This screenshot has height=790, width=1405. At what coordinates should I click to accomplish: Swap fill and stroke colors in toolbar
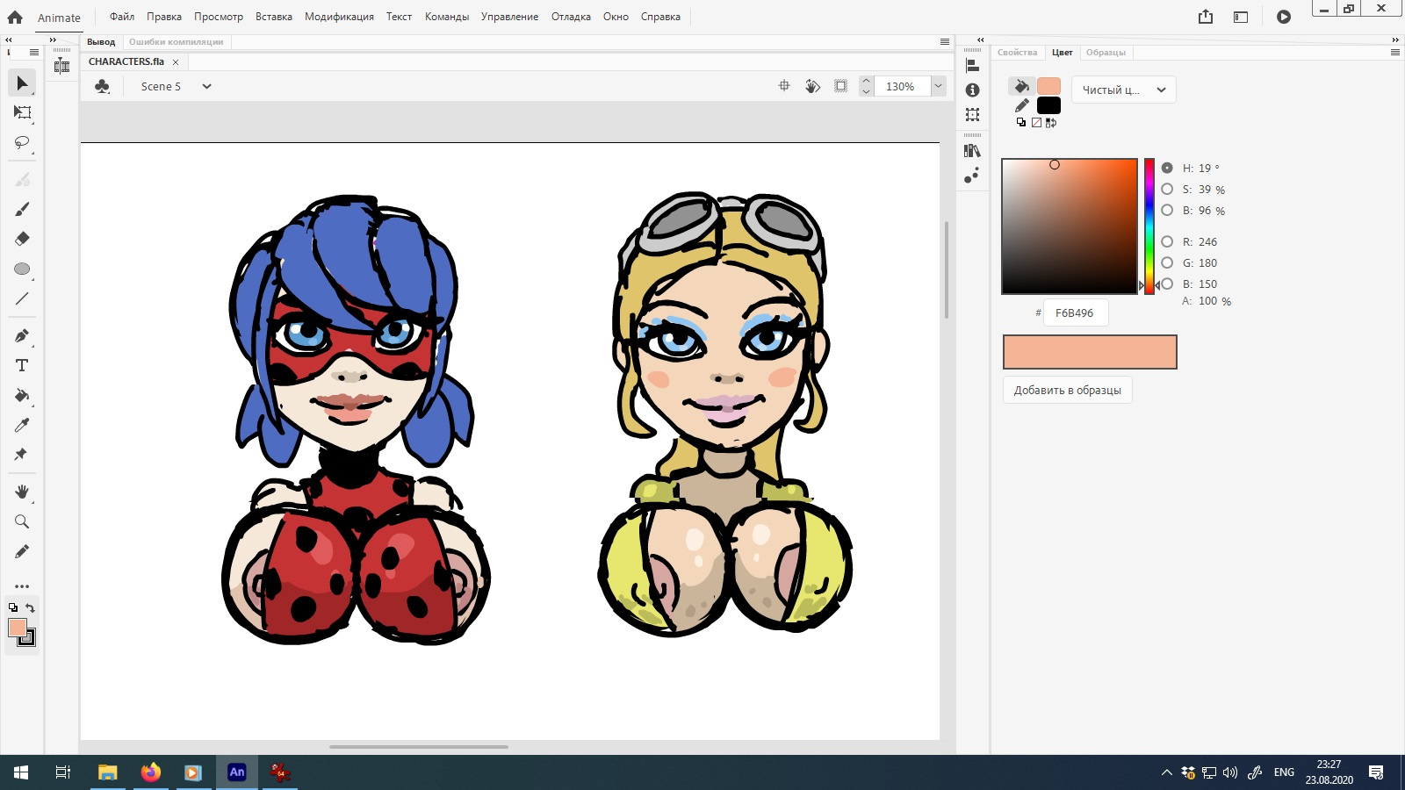30,607
